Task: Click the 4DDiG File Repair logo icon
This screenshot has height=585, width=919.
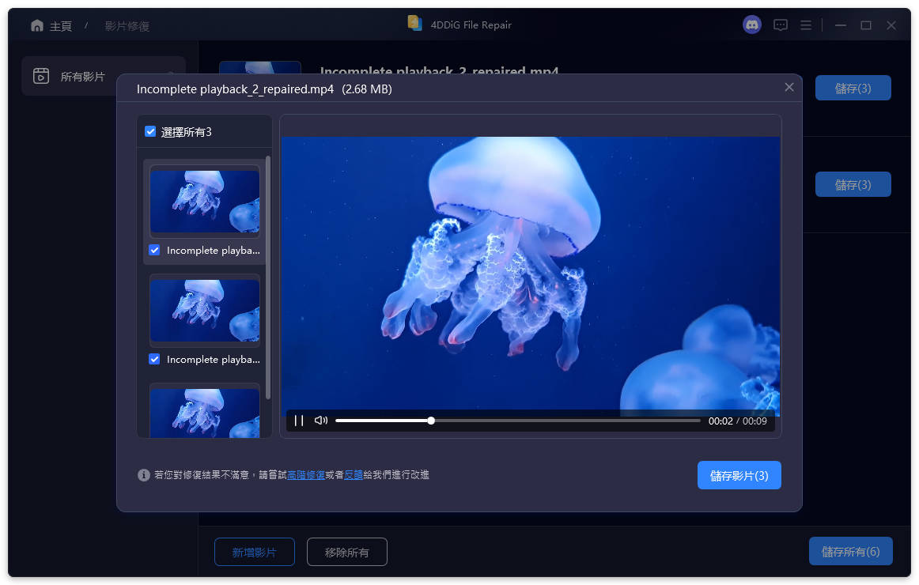Action: 414,24
